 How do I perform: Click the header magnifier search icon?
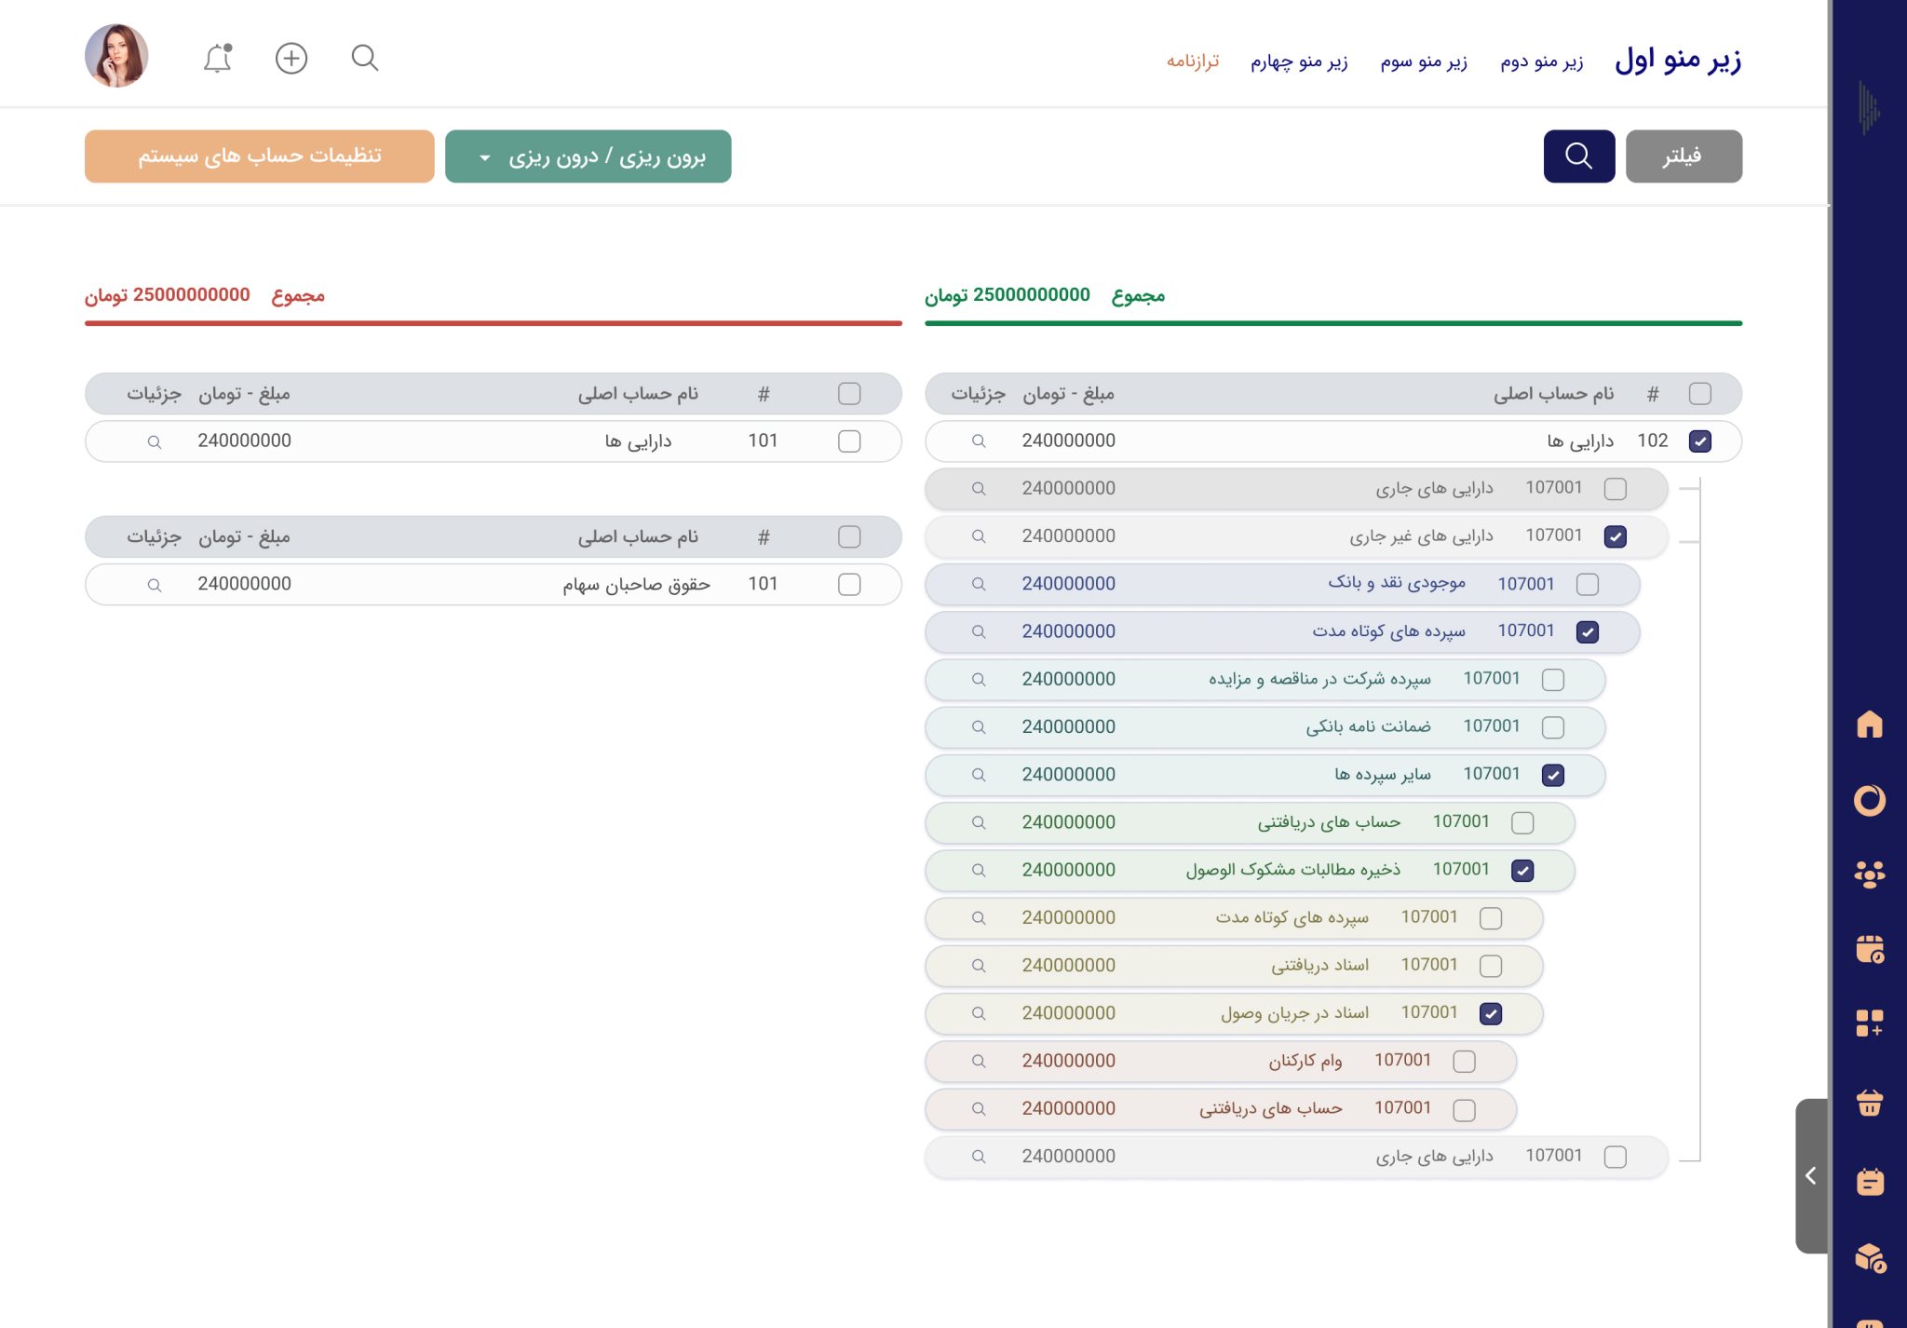click(365, 59)
